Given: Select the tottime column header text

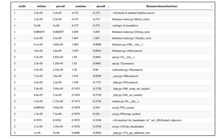Looking at the screenshot, I should 41,6.
